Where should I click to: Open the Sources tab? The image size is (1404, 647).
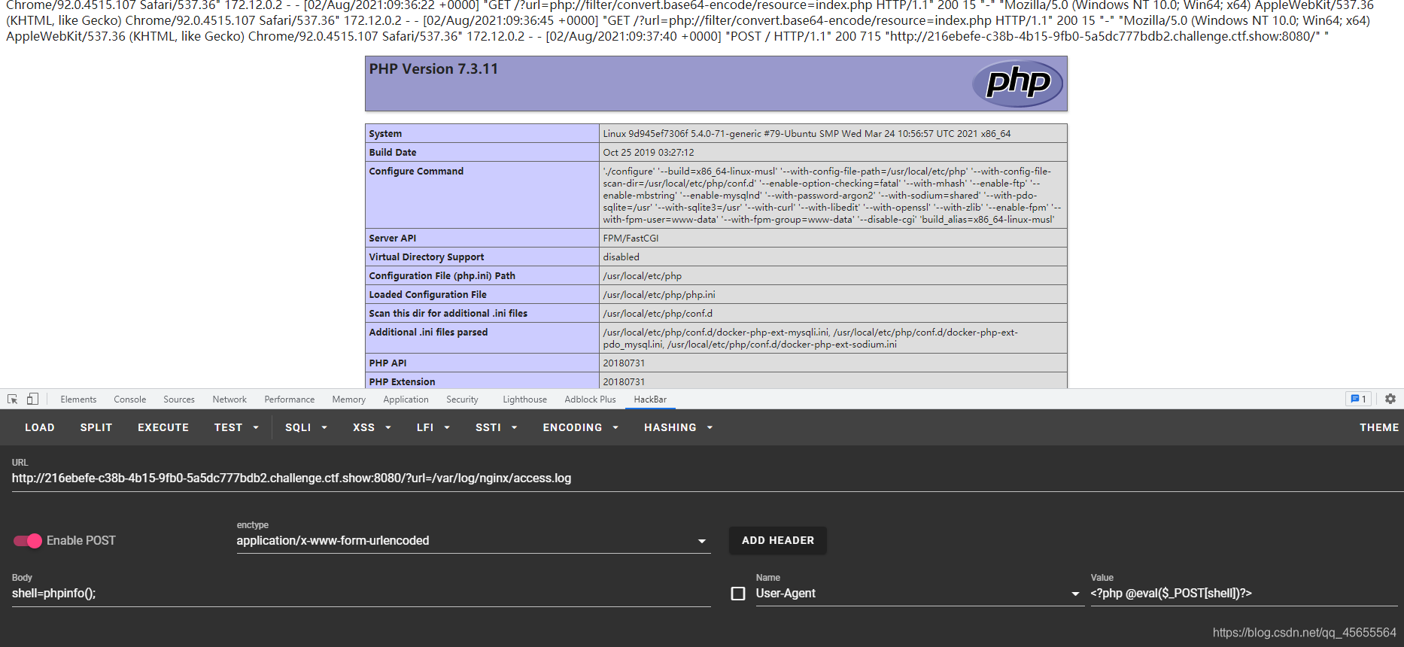tap(179, 399)
